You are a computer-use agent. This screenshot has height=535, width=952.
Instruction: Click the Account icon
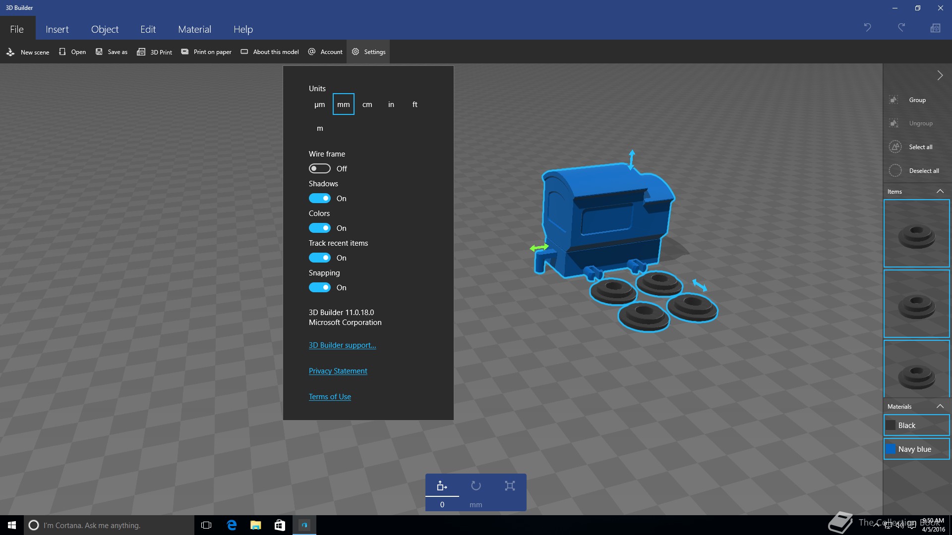coord(312,52)
